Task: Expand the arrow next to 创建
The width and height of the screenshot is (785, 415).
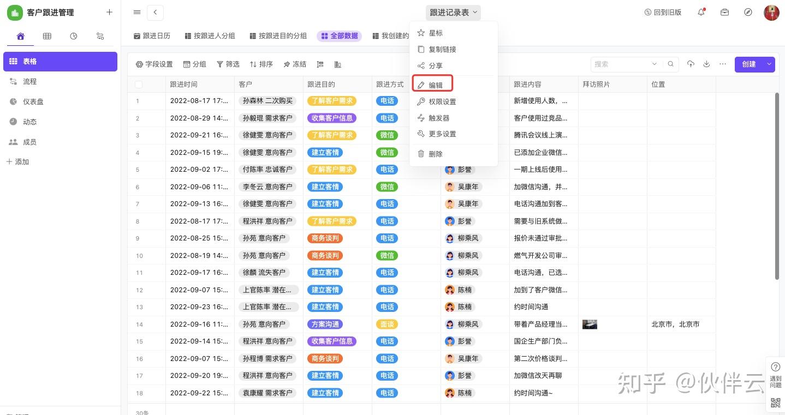Action: pos(770,64)
